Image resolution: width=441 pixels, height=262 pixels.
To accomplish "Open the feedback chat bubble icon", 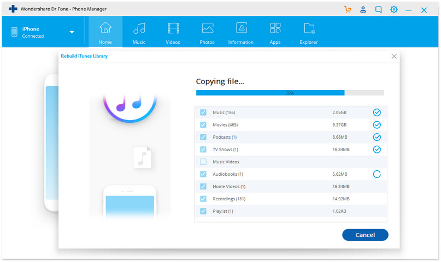I will click(x=379, y=10).
